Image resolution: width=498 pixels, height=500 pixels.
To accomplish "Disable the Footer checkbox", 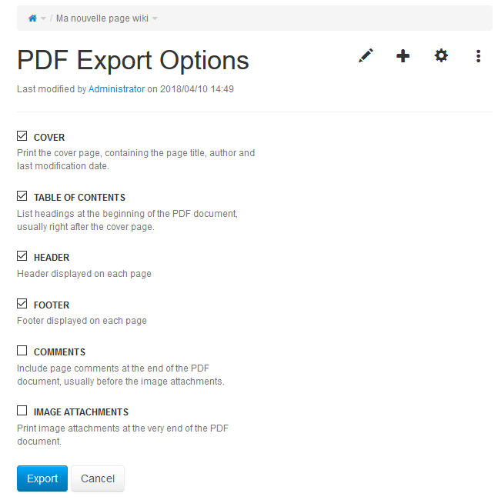I will point(22,304).
